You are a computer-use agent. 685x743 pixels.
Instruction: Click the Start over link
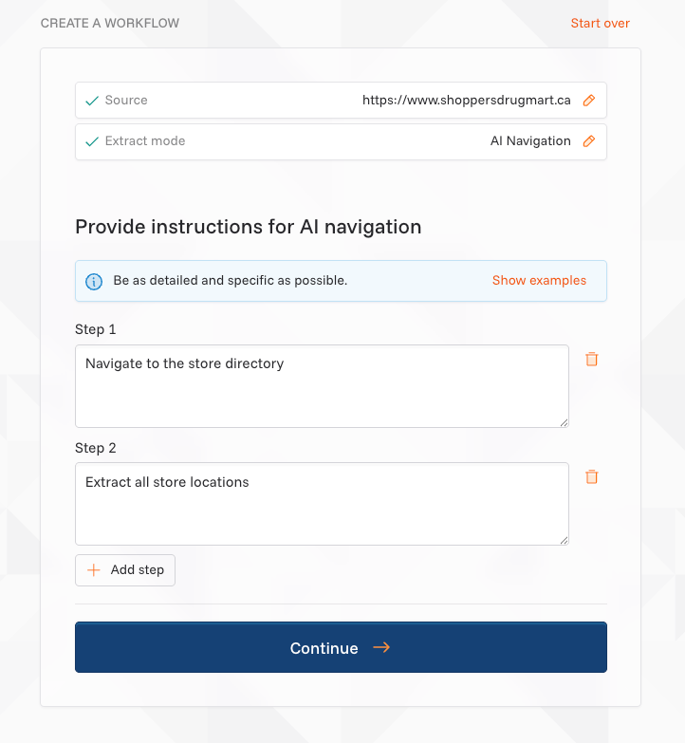coord(600,24)
